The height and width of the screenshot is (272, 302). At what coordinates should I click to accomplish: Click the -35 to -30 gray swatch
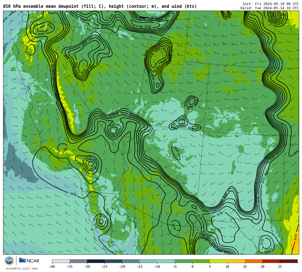tap(78, 261)
